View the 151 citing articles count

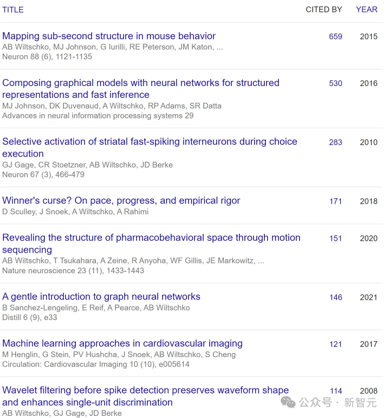coord(335,238)
